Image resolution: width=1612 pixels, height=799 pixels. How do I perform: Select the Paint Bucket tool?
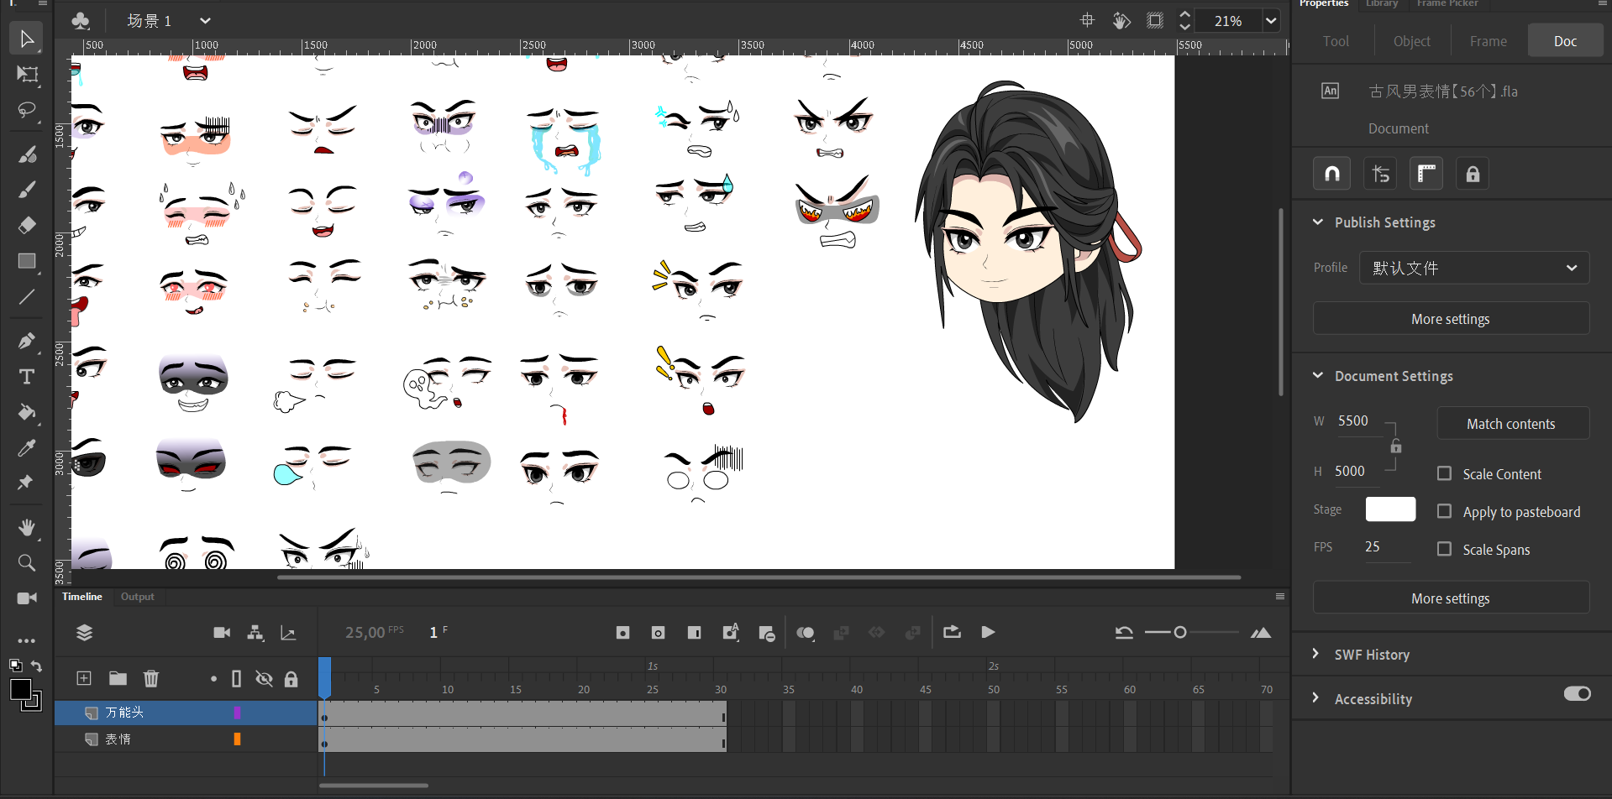(x=27, y=412)
